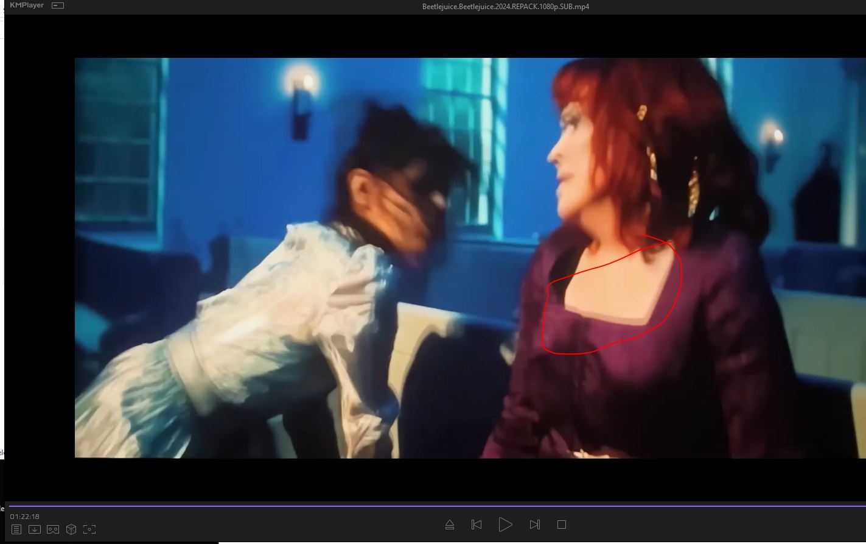
Task: Click the purple seek bar midpoint
Action: click(x=435, y=506)
